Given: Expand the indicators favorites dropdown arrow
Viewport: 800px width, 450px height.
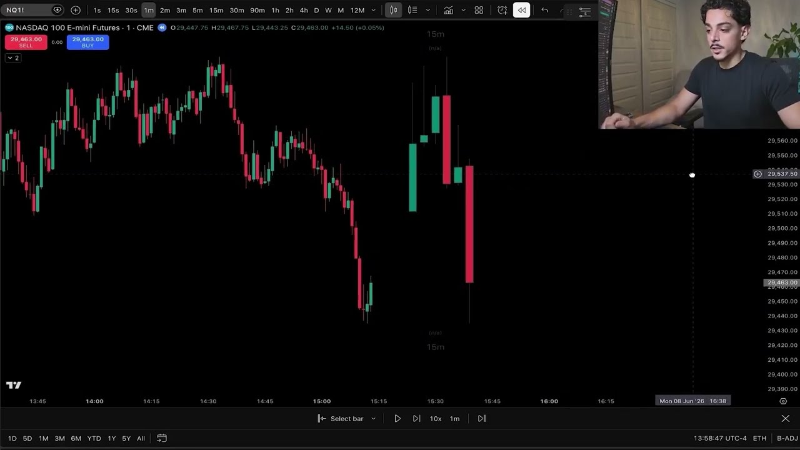Looking at the screenshot, I should (x=463, y=10).
